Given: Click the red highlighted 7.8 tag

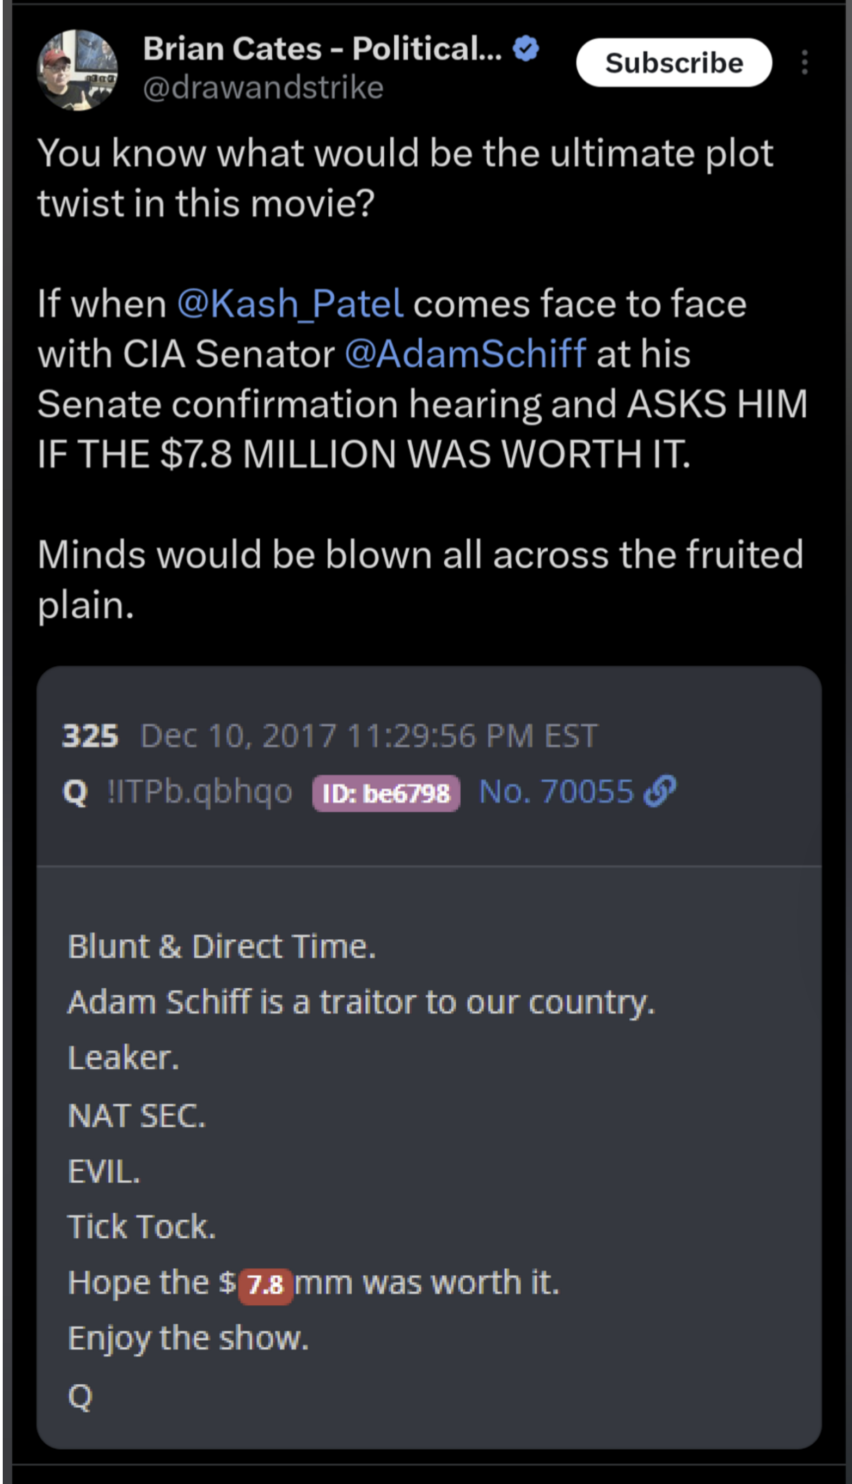Looking at the screenshot, I should coord(266,1285).
